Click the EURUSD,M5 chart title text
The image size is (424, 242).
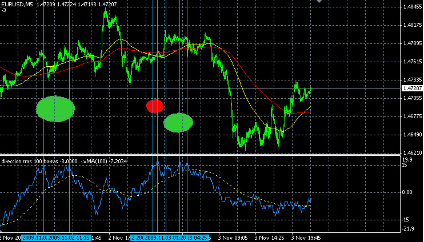pyautogui.click(x=17, y=4)
